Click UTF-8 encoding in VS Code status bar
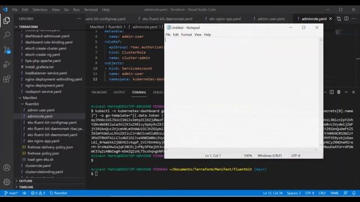Image resolution: width=360 pixels, height=202 pixels. [309, 193]
